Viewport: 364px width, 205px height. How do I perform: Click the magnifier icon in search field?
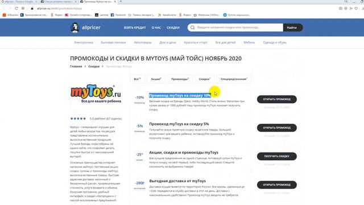(x=192, y=27)
